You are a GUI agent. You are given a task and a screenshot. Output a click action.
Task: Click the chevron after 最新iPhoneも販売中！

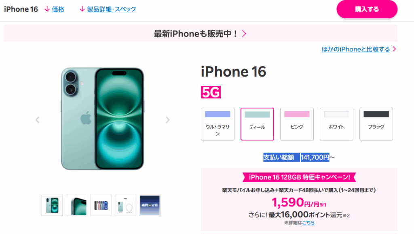[x=244, y=34]
